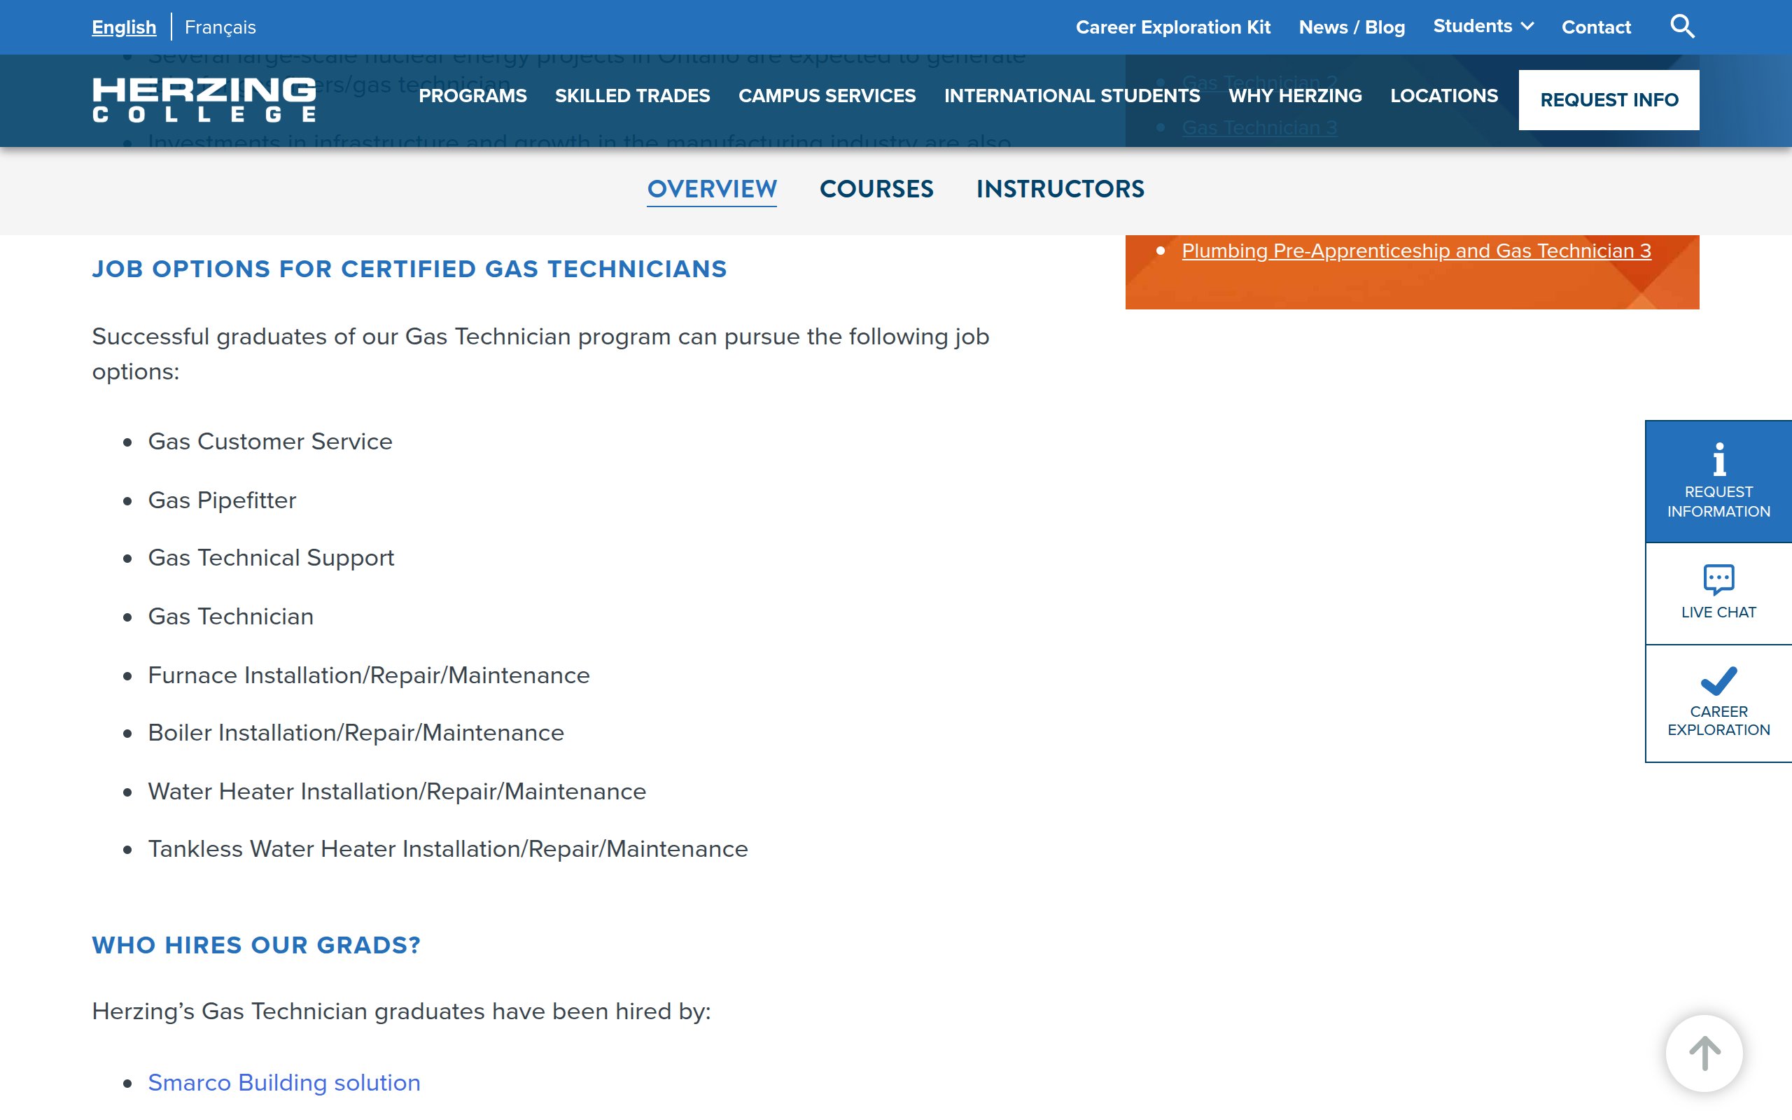Click the Gas Pipefitter list item
1792x1120 pixels.
click(222, 500)
